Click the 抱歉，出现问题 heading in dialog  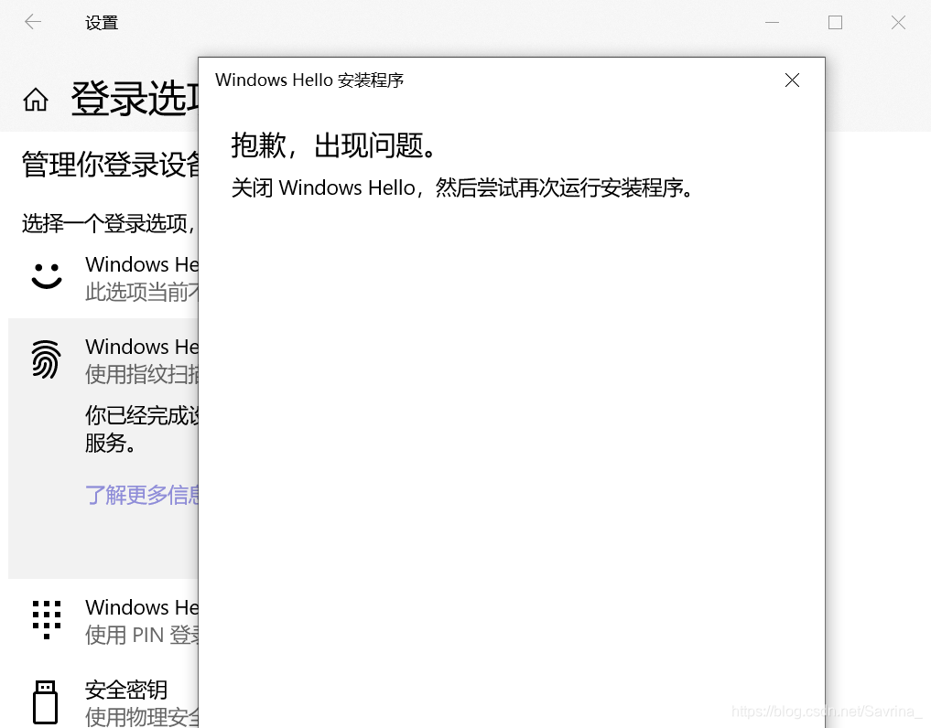click(x=334, y=145)
